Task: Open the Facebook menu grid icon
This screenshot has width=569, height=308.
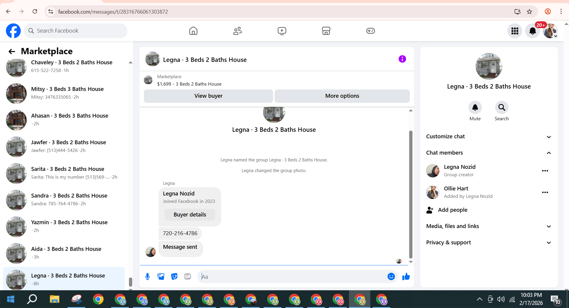Action: coord(515,31)
